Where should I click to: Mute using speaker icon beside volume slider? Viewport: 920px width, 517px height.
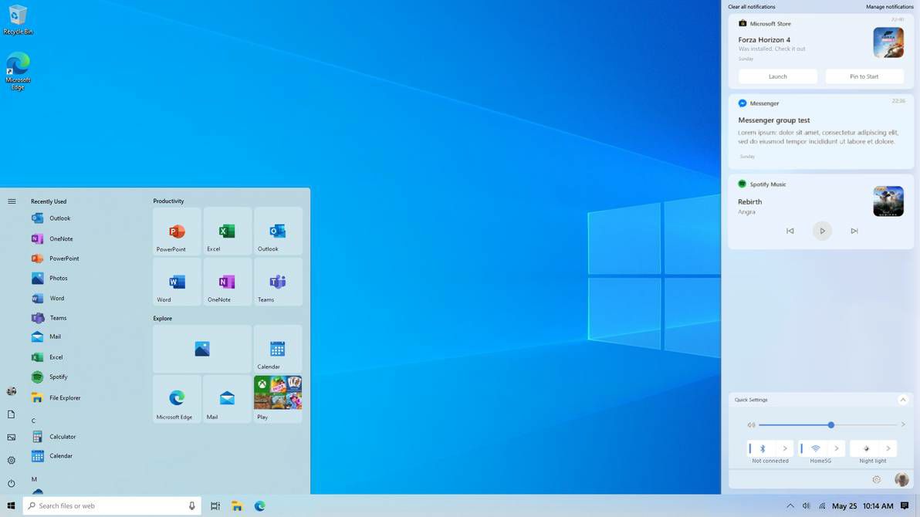[751, 425]
